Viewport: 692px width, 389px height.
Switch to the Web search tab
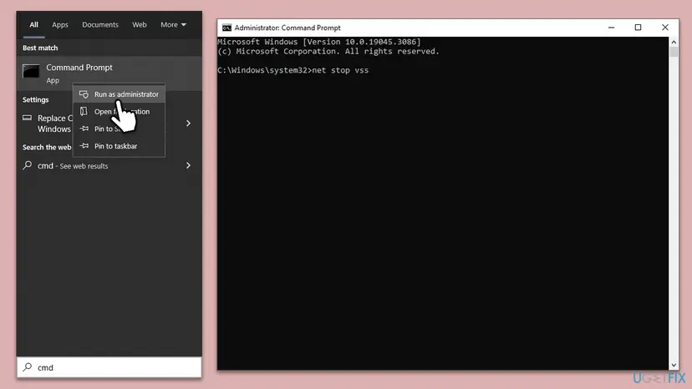[x=140, y=25]
